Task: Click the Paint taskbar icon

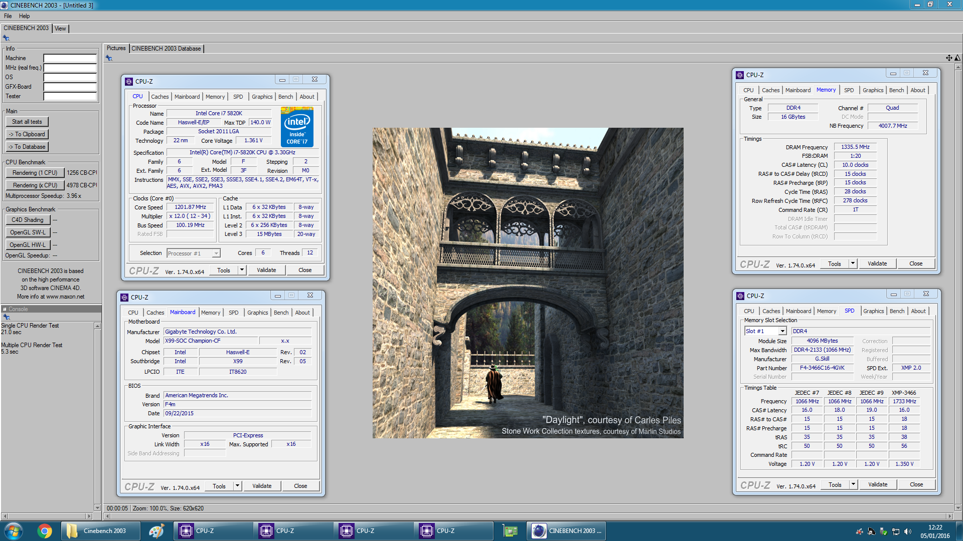Action: tap(156, 531)
